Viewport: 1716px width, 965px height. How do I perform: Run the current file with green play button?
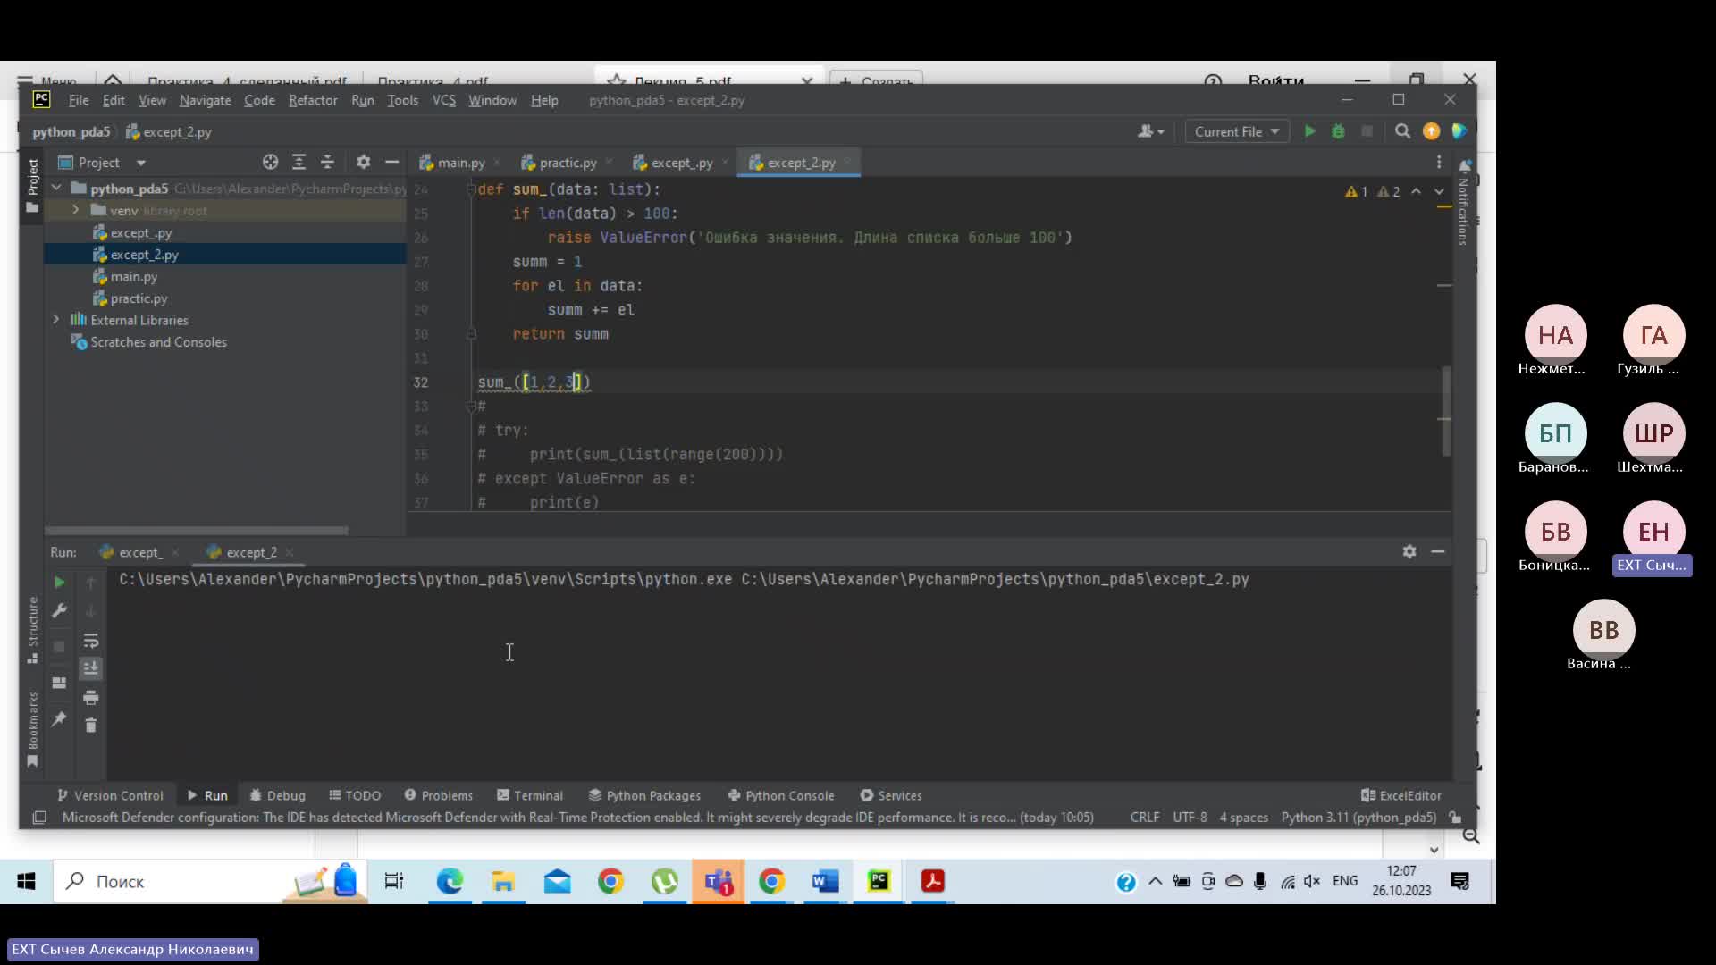click(1309, 131)
